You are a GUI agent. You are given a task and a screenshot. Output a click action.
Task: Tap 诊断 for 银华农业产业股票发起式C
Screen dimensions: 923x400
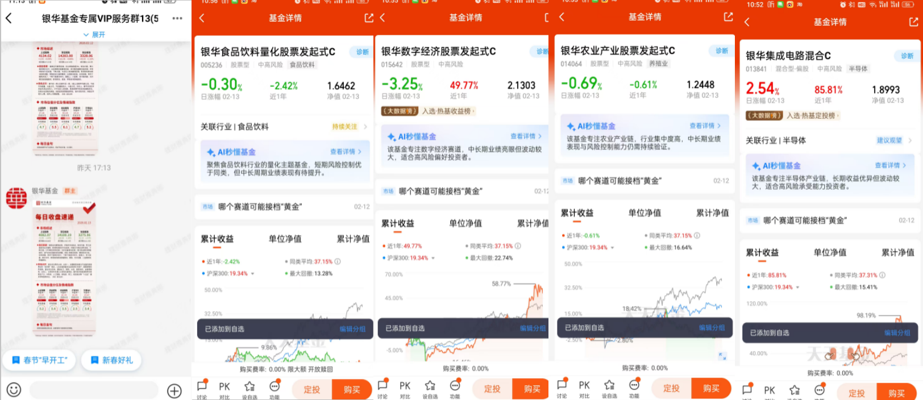coord(721,51)
